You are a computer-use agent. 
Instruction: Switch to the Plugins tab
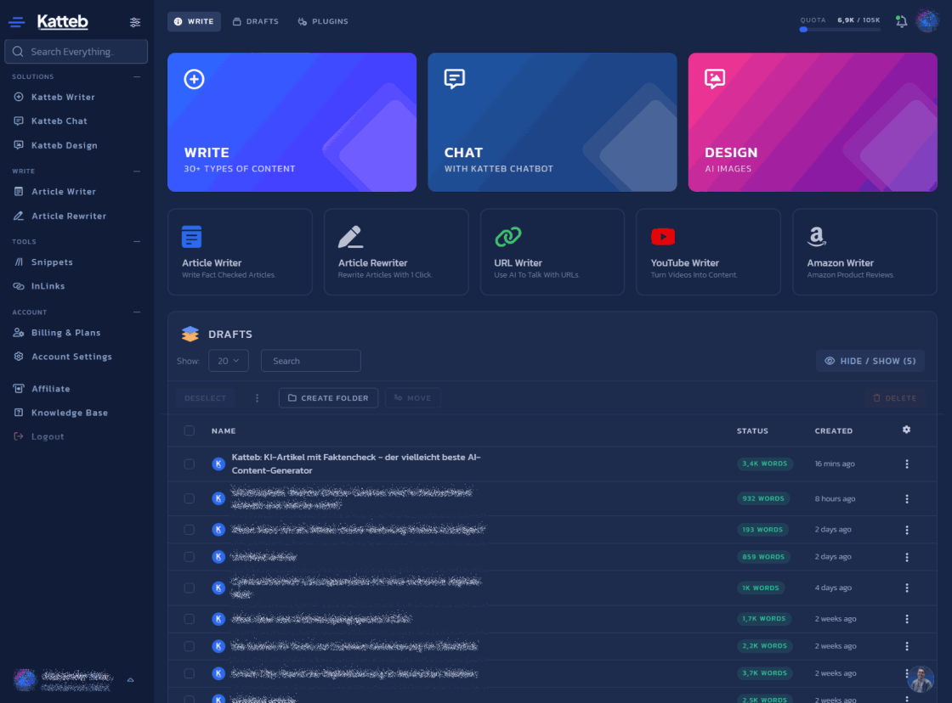323,21
